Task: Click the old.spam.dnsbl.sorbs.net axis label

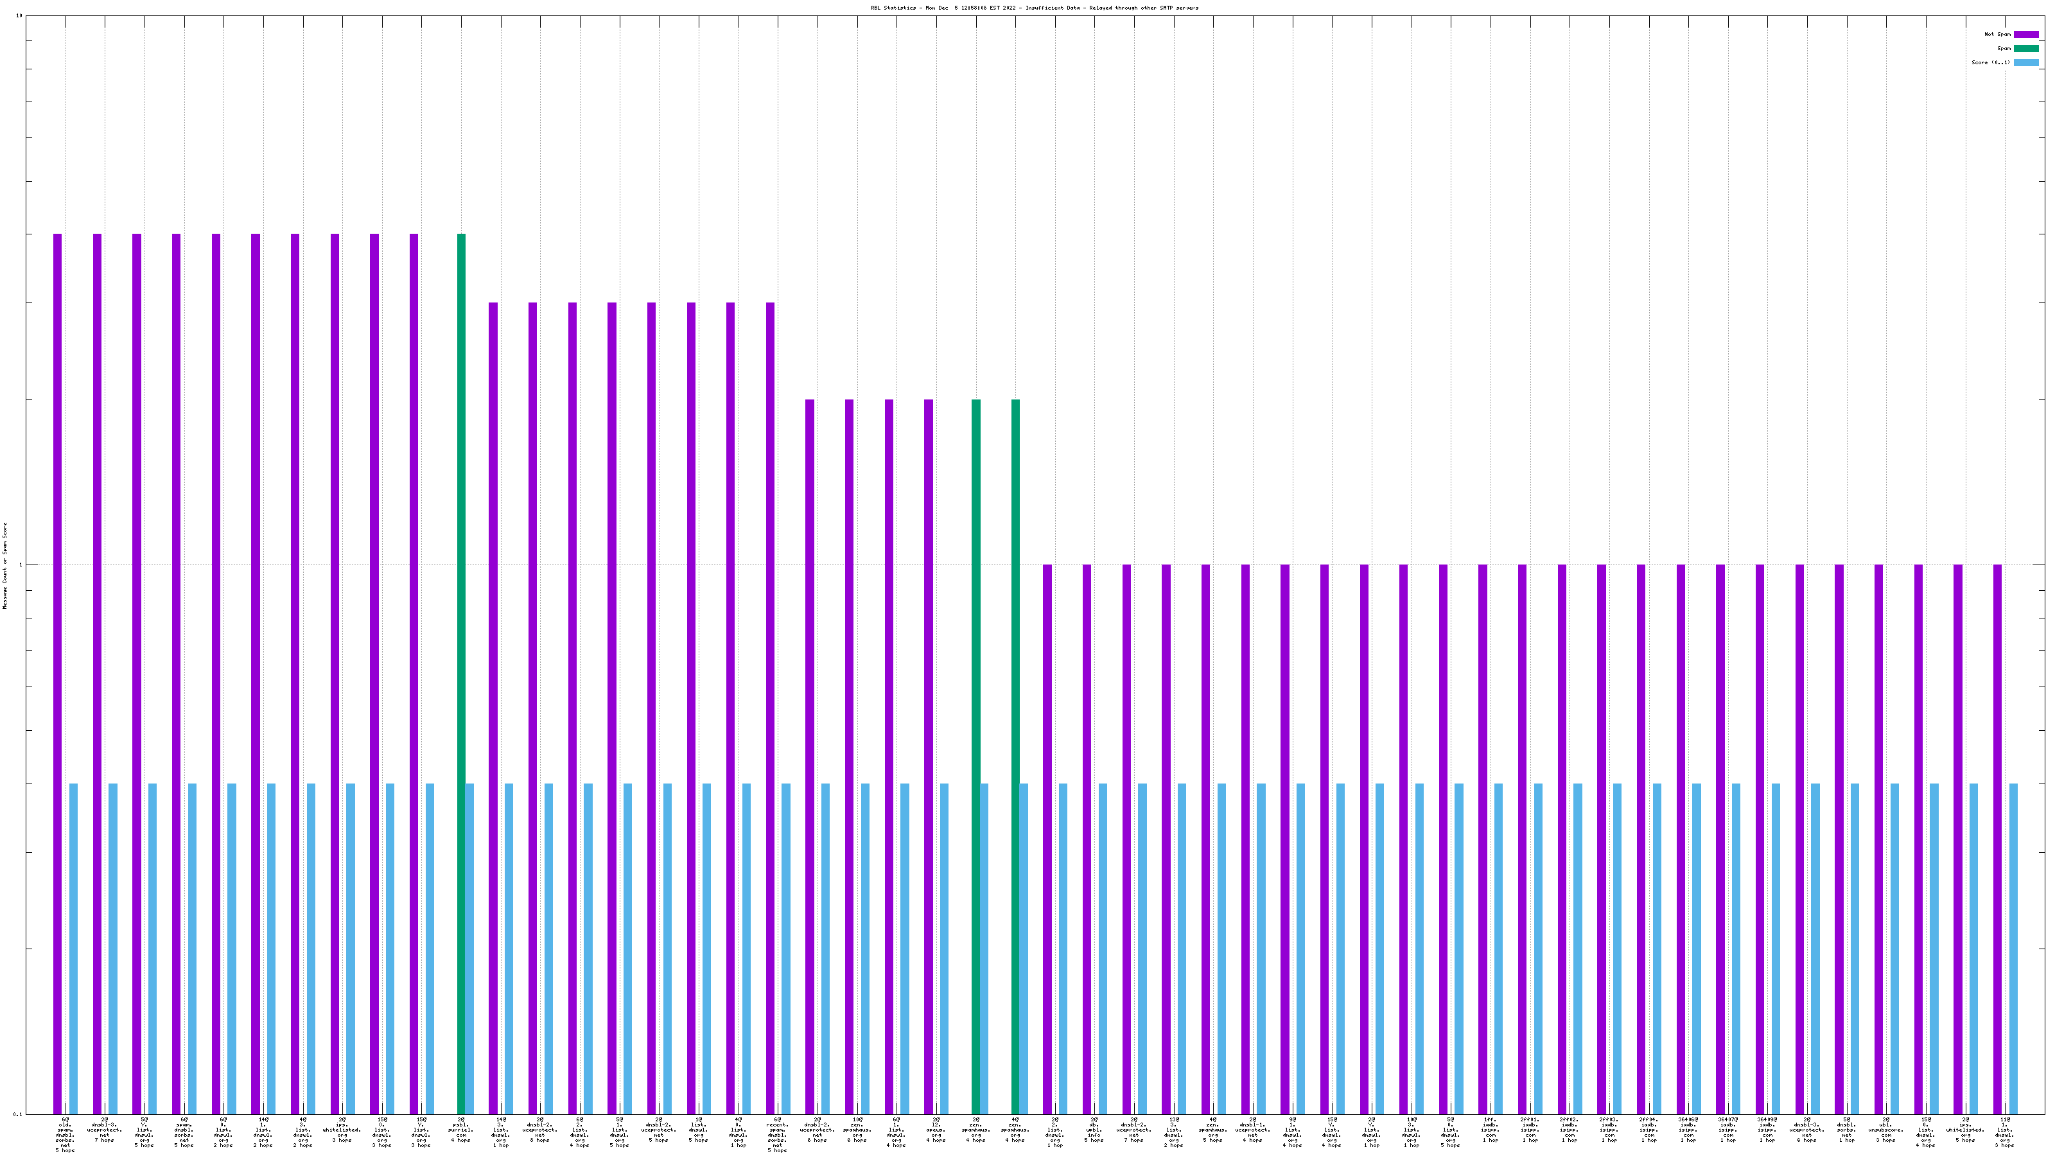Action: coord(65,1134)
